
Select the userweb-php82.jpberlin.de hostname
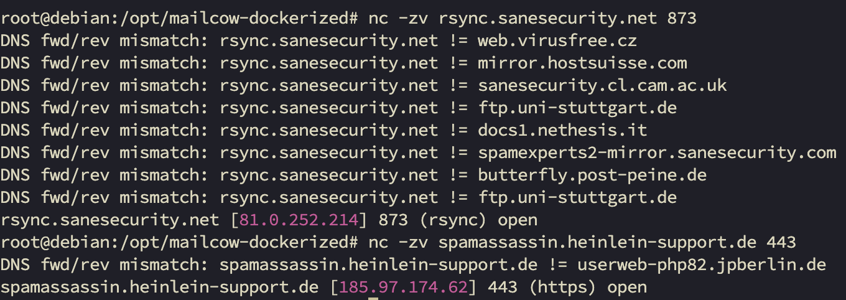[x=701, y=265]
